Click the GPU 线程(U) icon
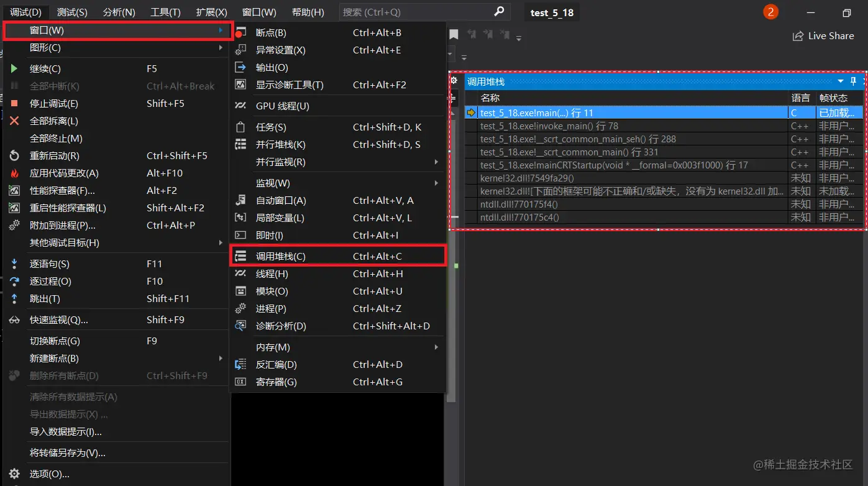The height and width of the screenshot is (486, 868). coord(240,106)
